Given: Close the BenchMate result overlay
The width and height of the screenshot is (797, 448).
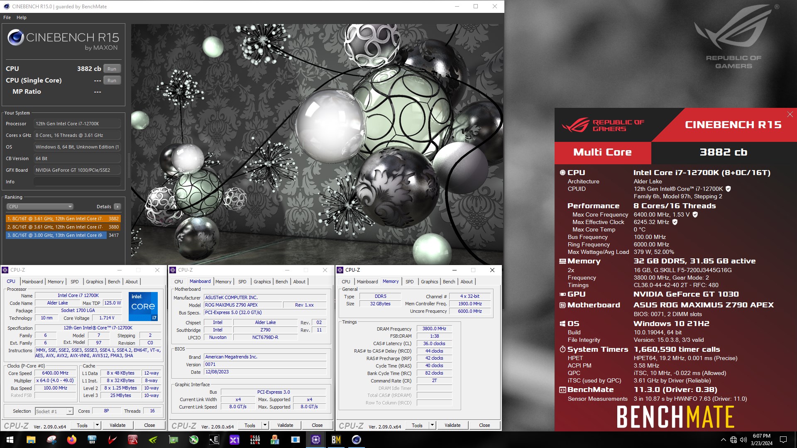Looking at the screenshot, I should pyautogui.click(x=790, y=114).
